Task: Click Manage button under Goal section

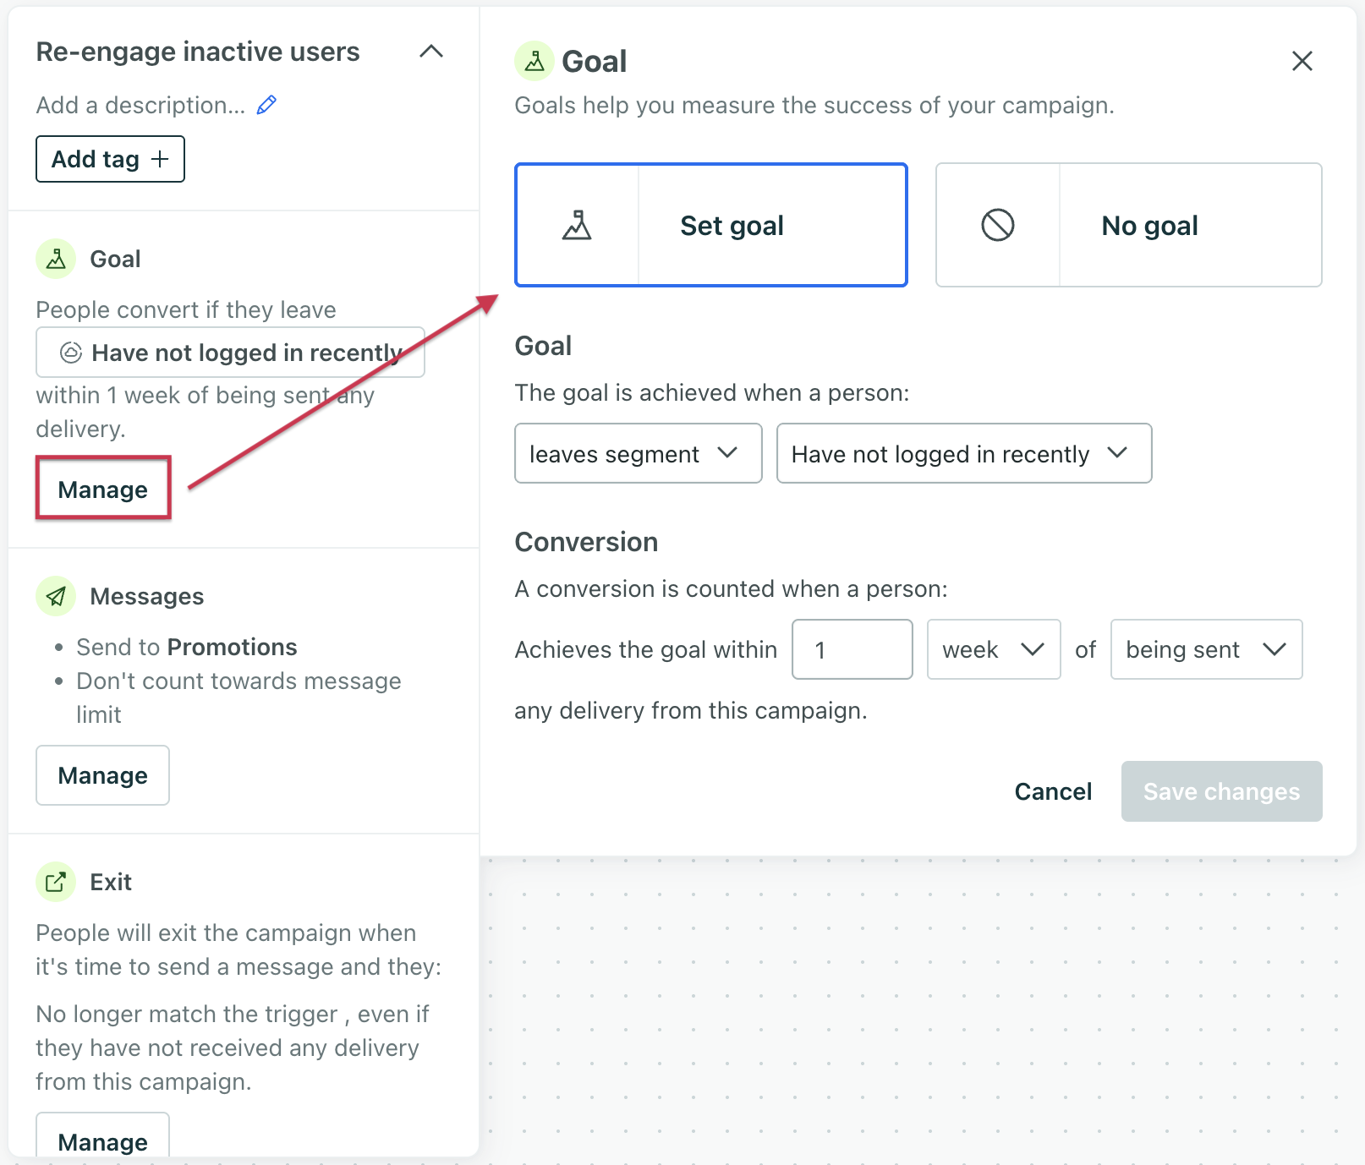Action: tap(103, 489)
